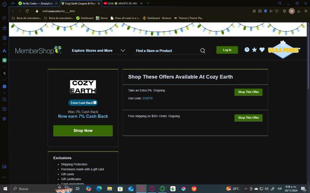Click the profile avatar letter N

[292, 11]
